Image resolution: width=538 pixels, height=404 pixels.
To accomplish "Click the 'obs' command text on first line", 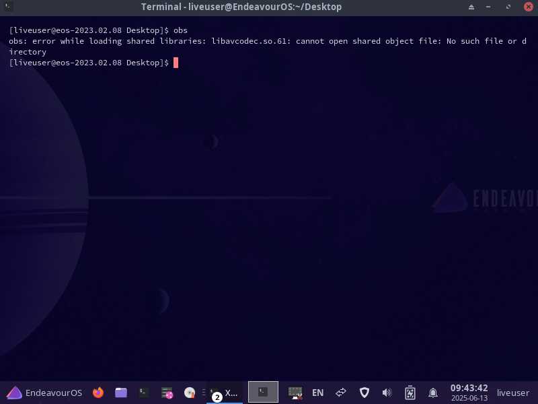I will pos(180,30).
